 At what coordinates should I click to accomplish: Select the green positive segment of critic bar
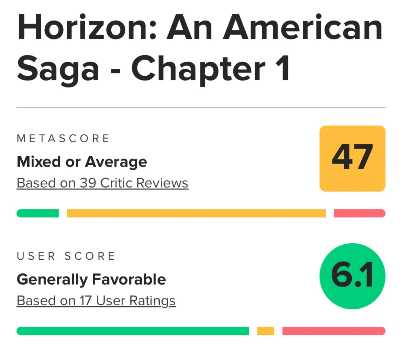[38, 213]
